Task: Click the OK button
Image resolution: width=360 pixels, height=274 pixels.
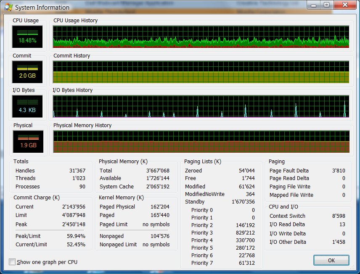Action: pos(331,260)
